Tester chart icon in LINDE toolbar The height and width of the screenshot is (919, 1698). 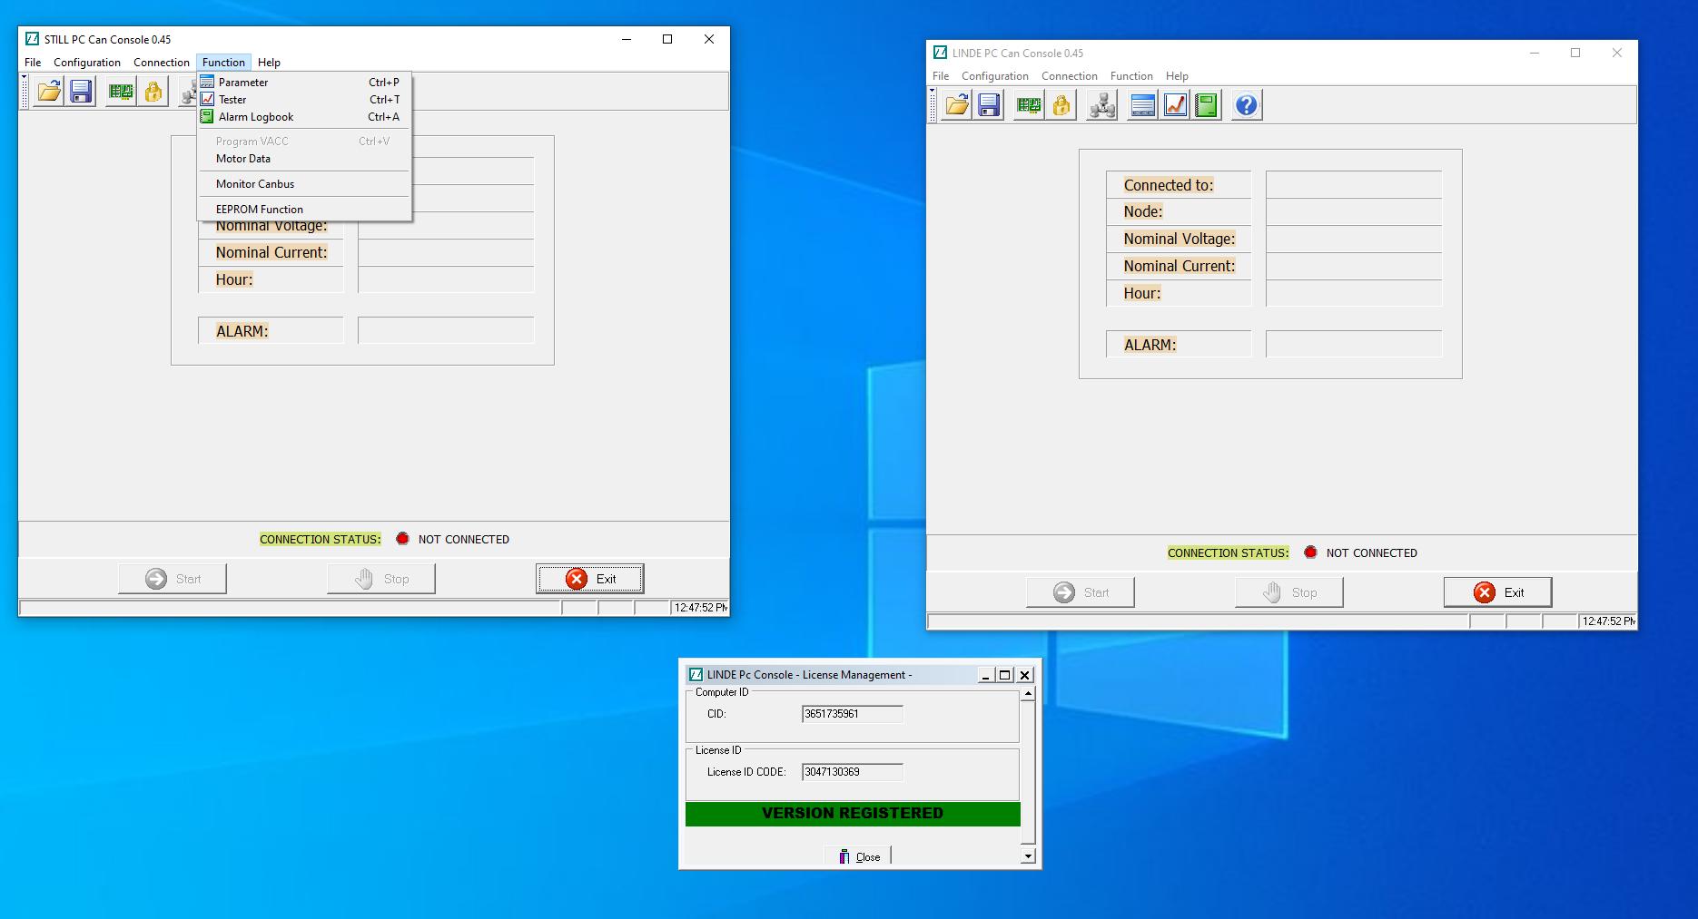pyautogui.click(x=1175, y=105)
